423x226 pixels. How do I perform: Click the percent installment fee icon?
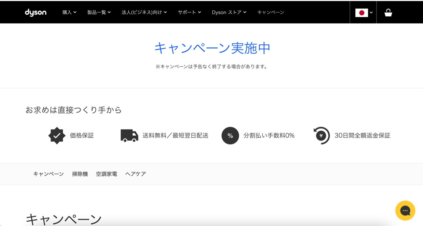pyautogui.click(x=230, y=136)
